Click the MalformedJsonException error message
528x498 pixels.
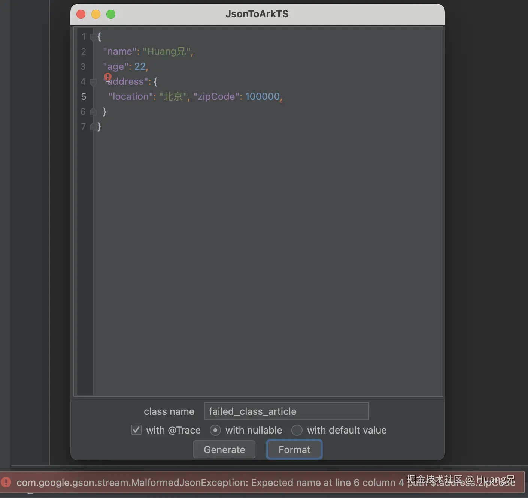tap(266, 482)
